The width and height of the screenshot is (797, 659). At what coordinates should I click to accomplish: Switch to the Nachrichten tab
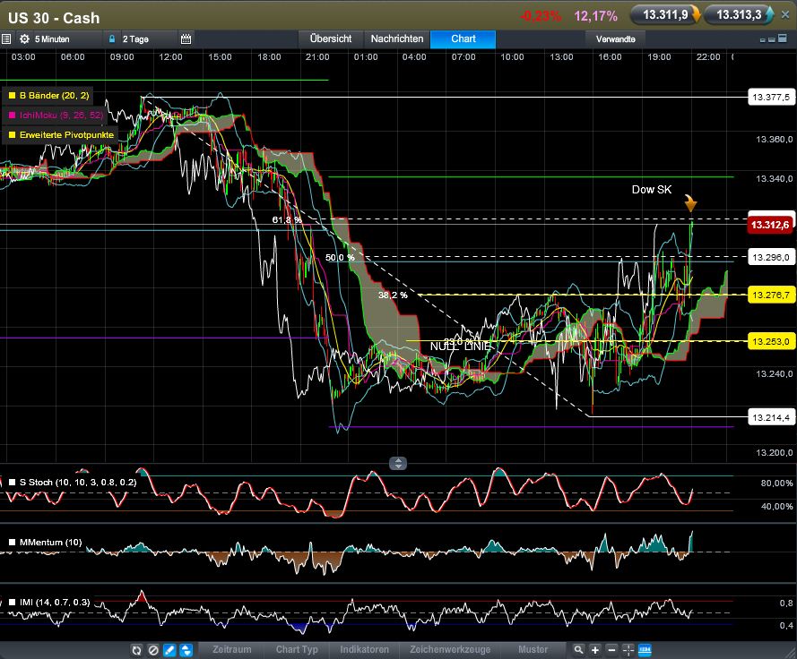click(397, 39)
